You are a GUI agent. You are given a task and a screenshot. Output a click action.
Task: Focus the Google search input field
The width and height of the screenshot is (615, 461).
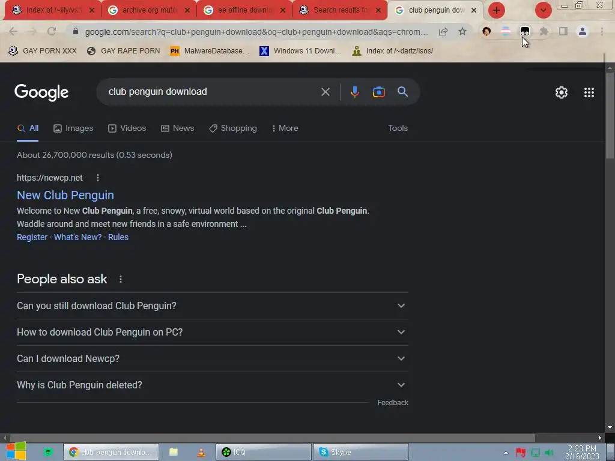pos(212,92)
